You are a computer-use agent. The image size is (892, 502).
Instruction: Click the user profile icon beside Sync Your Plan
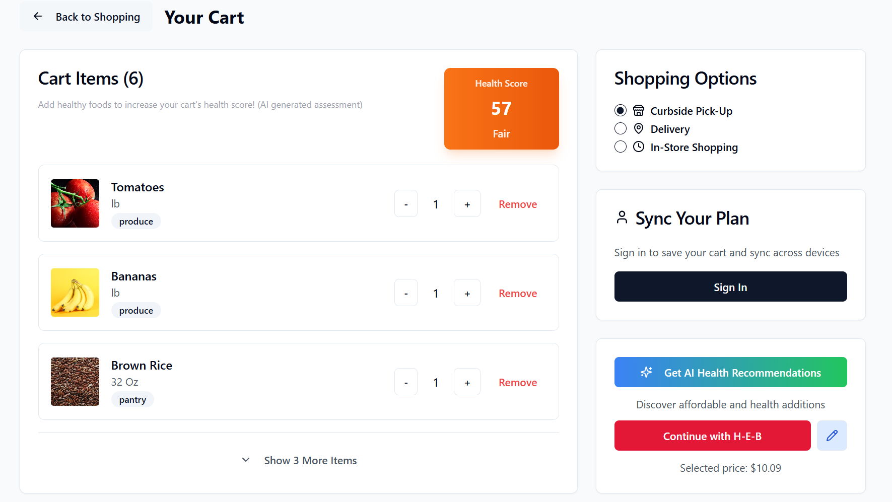[622, 218]
